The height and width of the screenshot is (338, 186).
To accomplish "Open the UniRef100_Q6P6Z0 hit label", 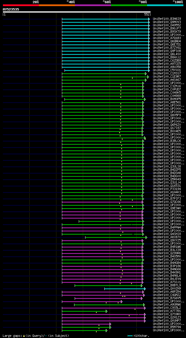I will click(x=167, y=125).
